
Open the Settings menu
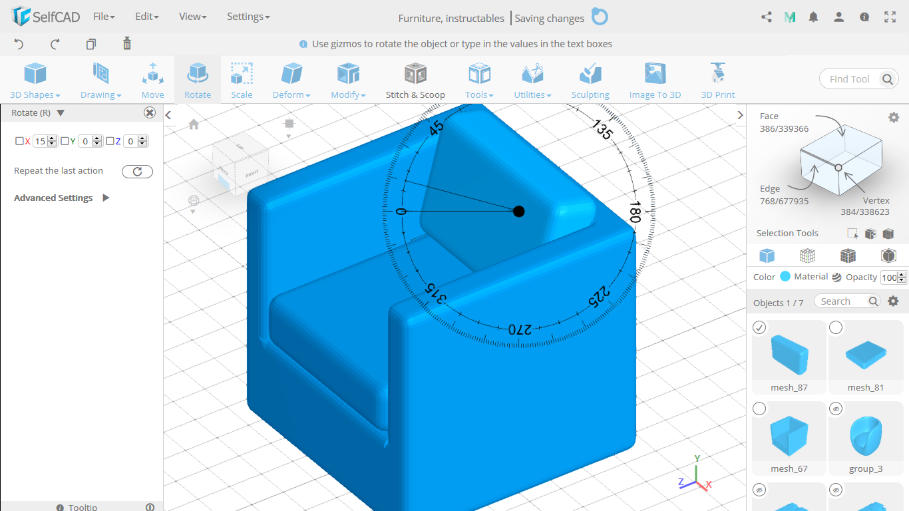pos(248,17)
